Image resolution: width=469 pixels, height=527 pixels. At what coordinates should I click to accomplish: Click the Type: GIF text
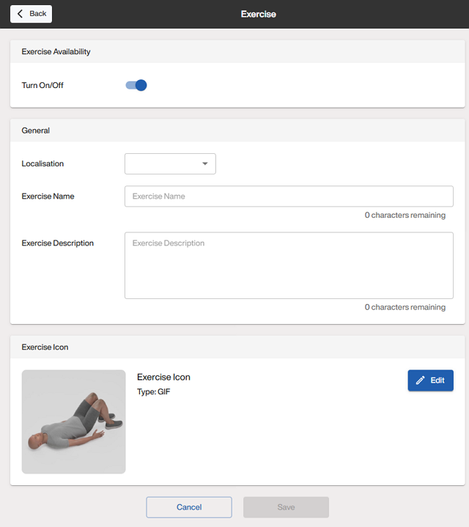click(154, 392)
